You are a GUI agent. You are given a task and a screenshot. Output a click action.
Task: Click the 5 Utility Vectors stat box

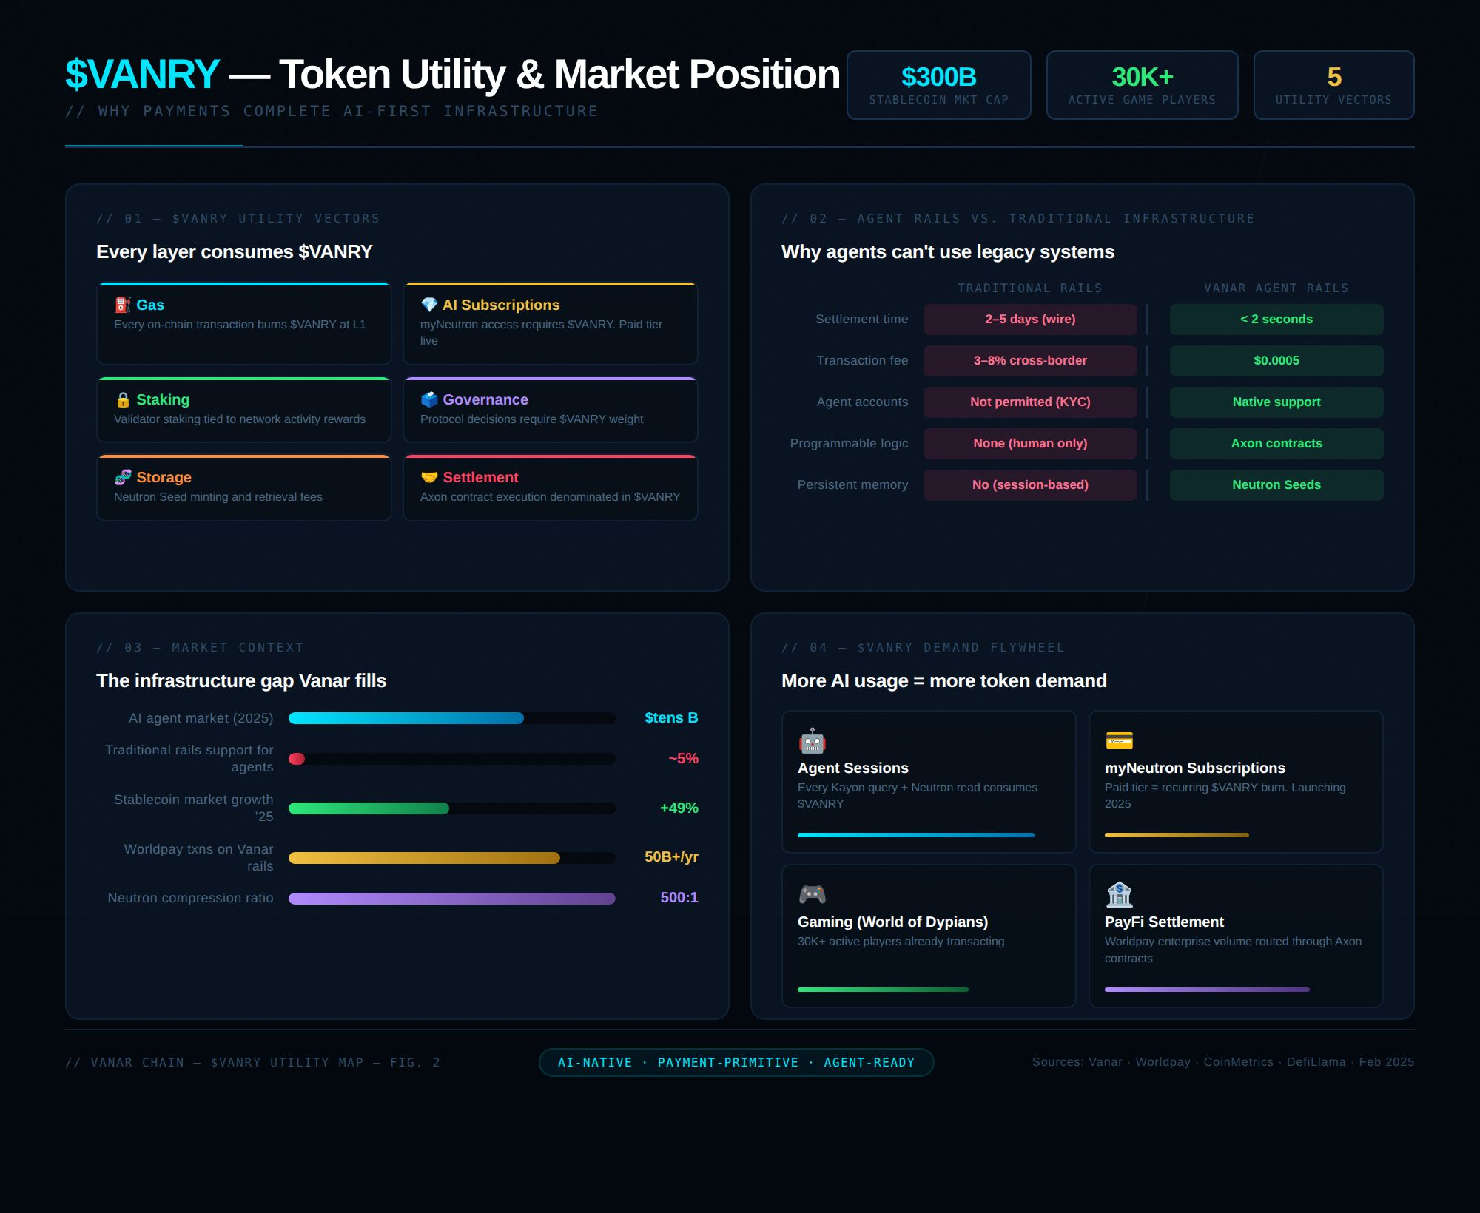coord(1333,85)
